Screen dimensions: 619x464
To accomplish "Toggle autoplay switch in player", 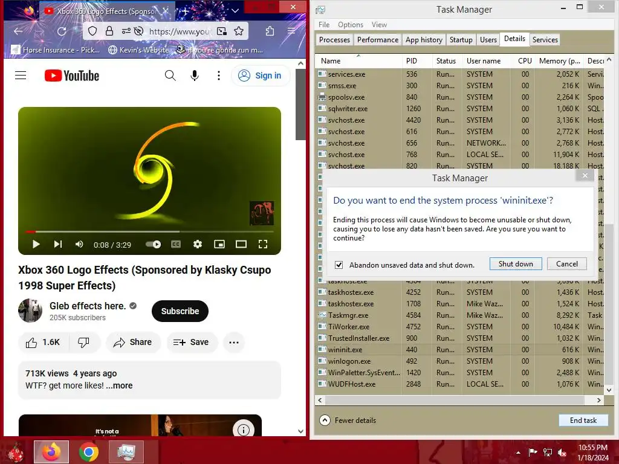I will point(153,244).
